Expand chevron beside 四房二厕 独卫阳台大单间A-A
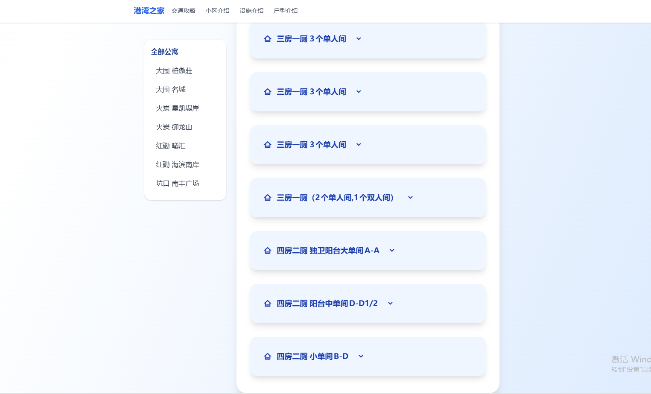Screen dimensions: 651x394 click(392, 251)
